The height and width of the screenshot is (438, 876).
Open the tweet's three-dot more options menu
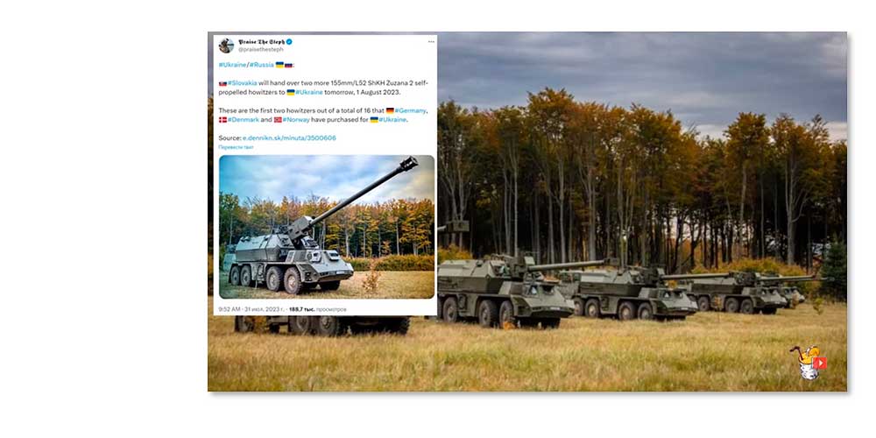(x=431, y=42)
